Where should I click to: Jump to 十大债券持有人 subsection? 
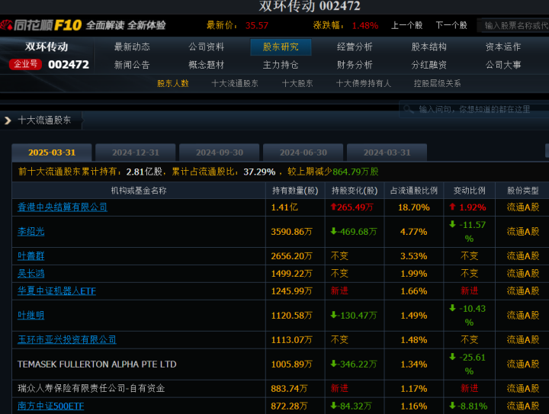point(364,83)
